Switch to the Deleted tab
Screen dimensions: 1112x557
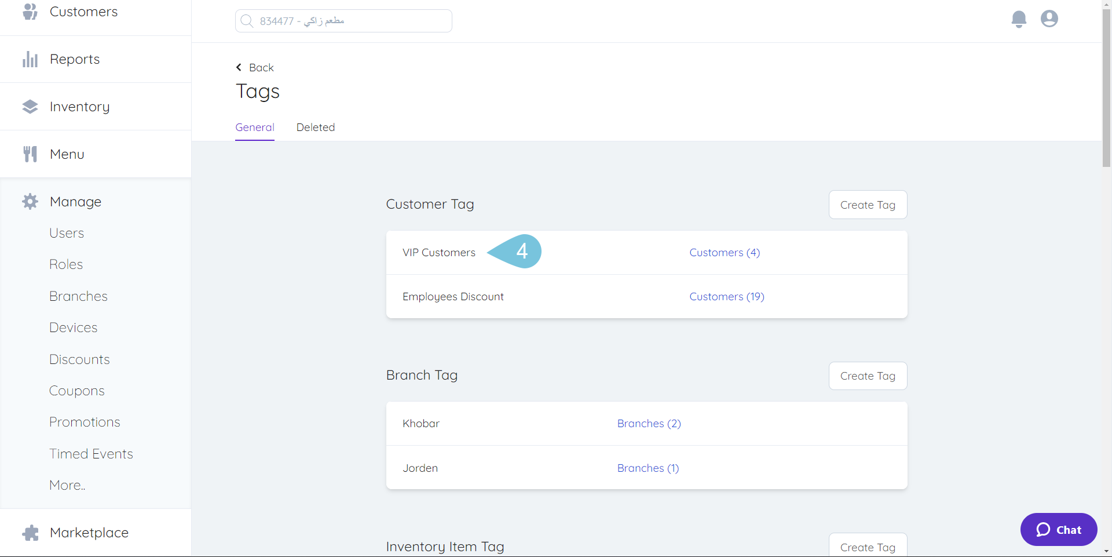click(x=315, y=128)
